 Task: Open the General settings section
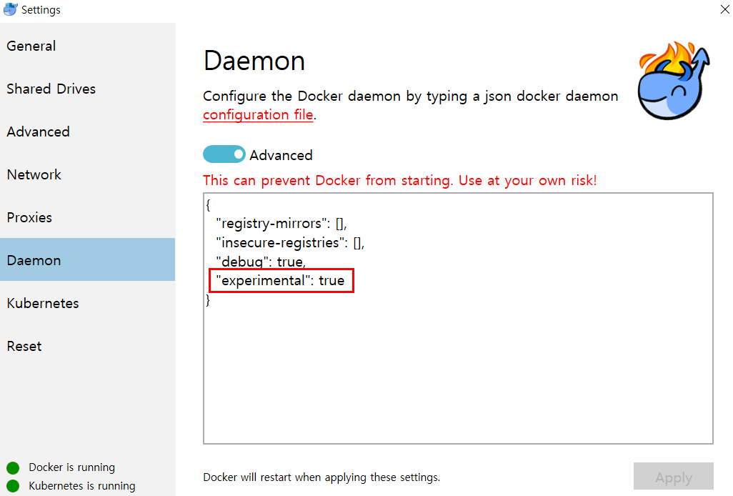[x=31, y=46]
